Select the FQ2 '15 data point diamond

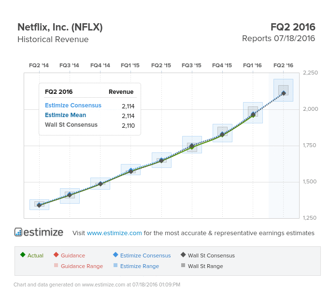pos(161,161)
